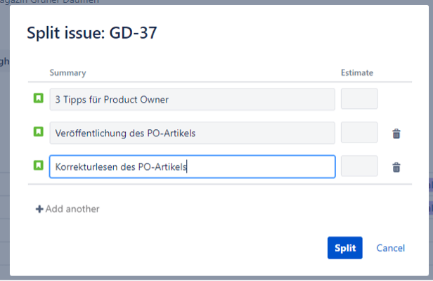The width and height of the screenshot is (433, 281).
Task: Select the estimate box for 'Korrekturlesen des PO-Artikels'
Action: tap(359, 166)
